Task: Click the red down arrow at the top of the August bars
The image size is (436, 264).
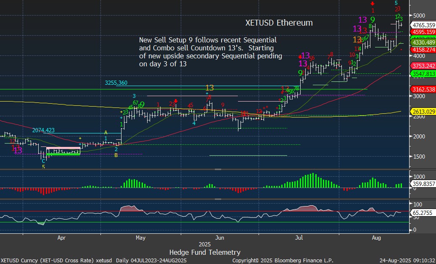Action: click(373, 4)
